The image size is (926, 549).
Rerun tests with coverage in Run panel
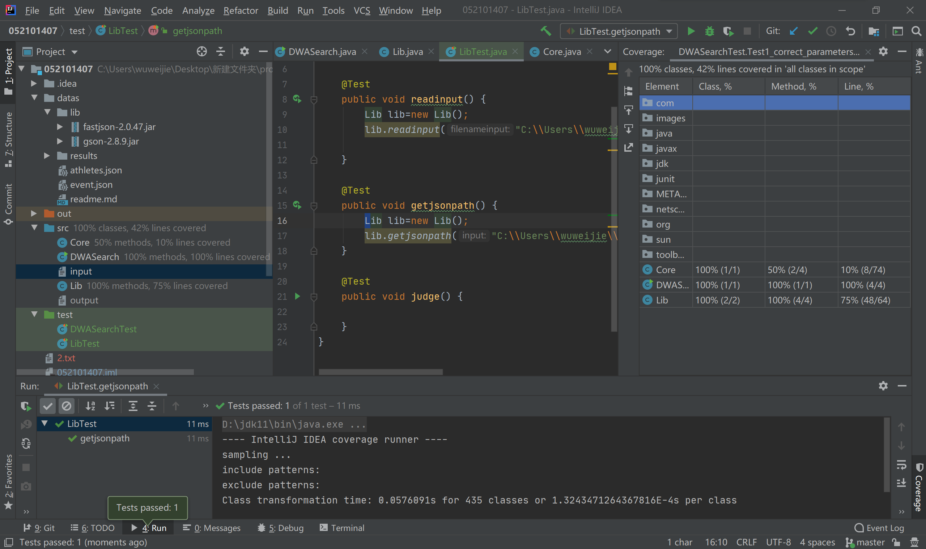point(26,406)
